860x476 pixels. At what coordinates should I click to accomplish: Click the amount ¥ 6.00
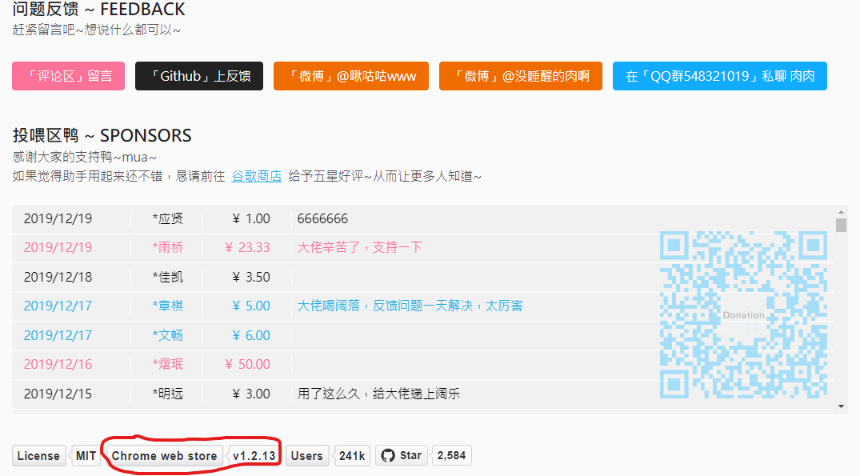(251, 335)
